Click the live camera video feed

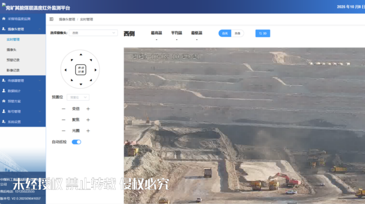[244, 125]
